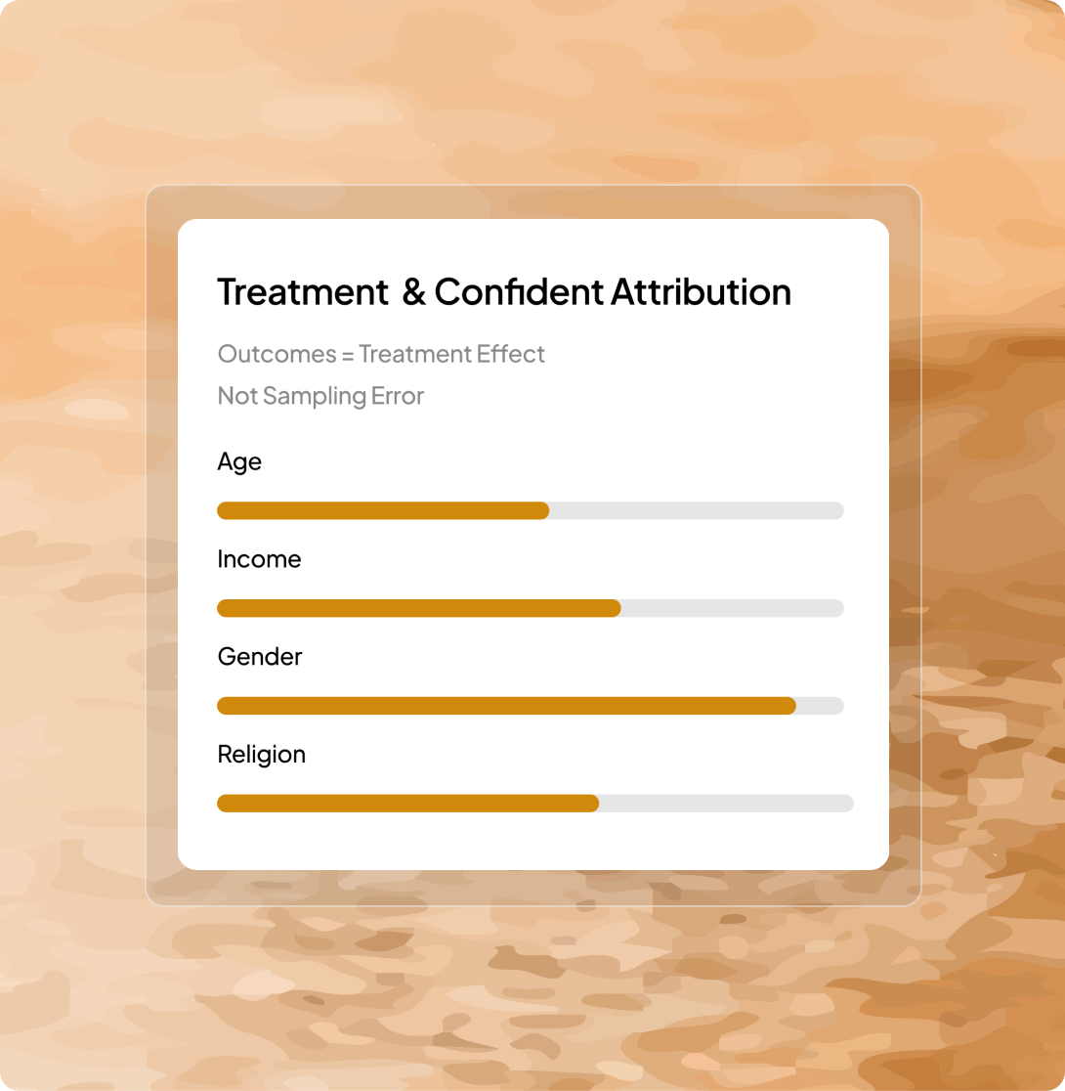Select the Income label

(259, 559)
